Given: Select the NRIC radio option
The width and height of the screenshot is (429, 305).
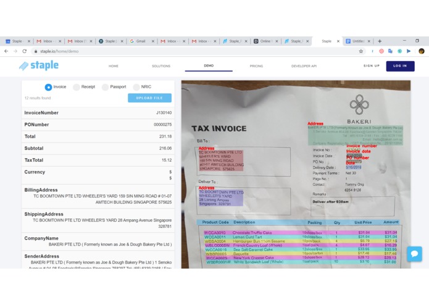Looking at the screenshot, I should [136, 87].
